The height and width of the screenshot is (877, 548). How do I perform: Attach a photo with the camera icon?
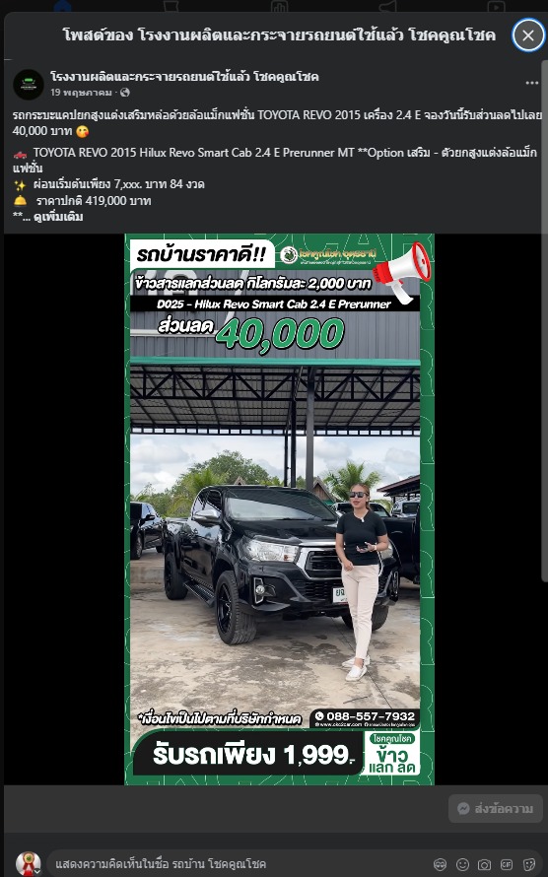pyautogui.click(x=484, y=865)
